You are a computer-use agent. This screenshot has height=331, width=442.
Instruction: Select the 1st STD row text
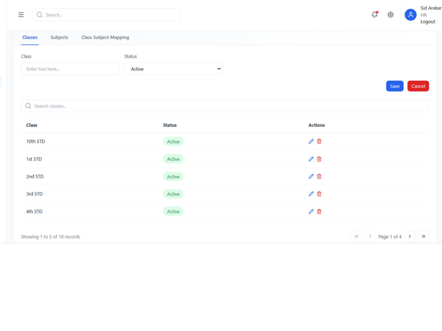34,159
